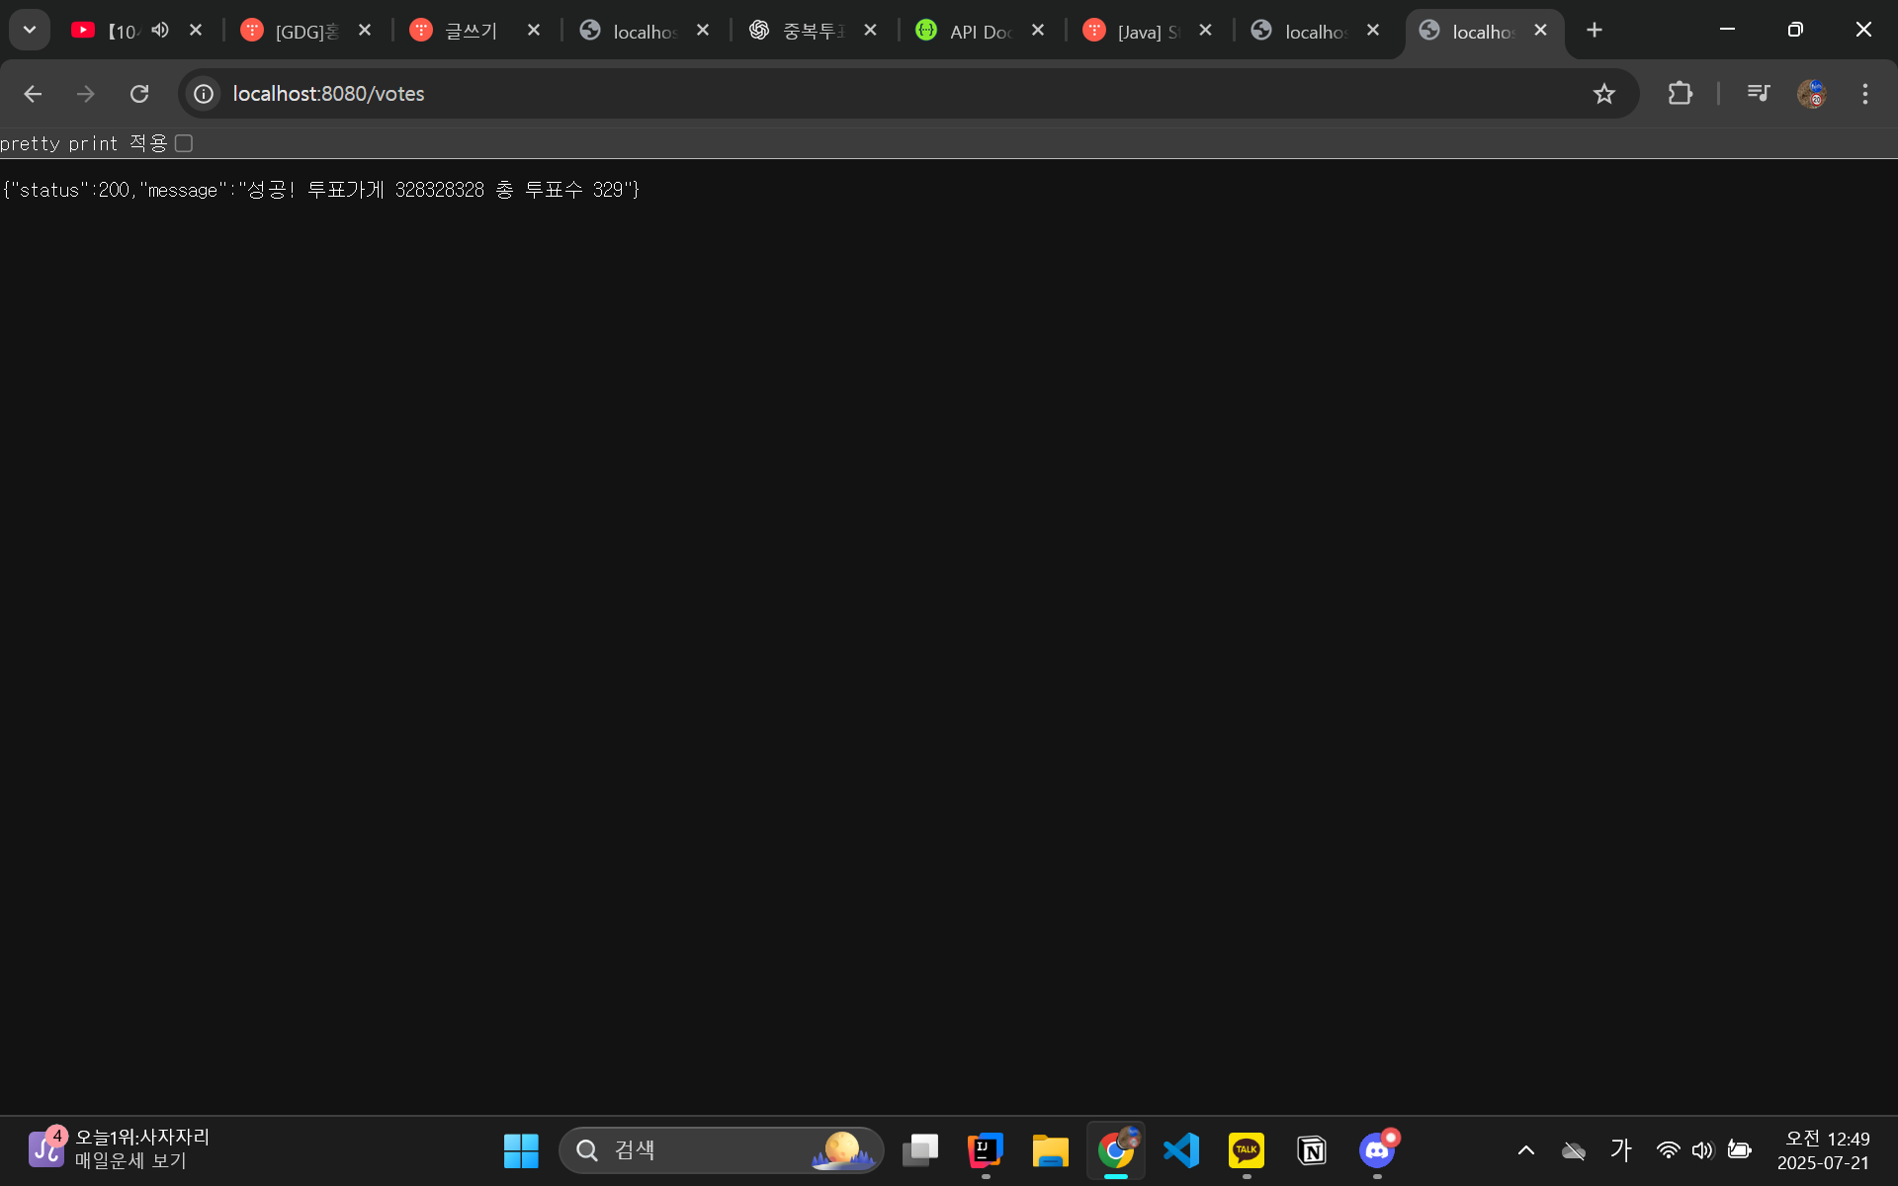Expand the tab search dropdown arrow

tap(30, 30)
